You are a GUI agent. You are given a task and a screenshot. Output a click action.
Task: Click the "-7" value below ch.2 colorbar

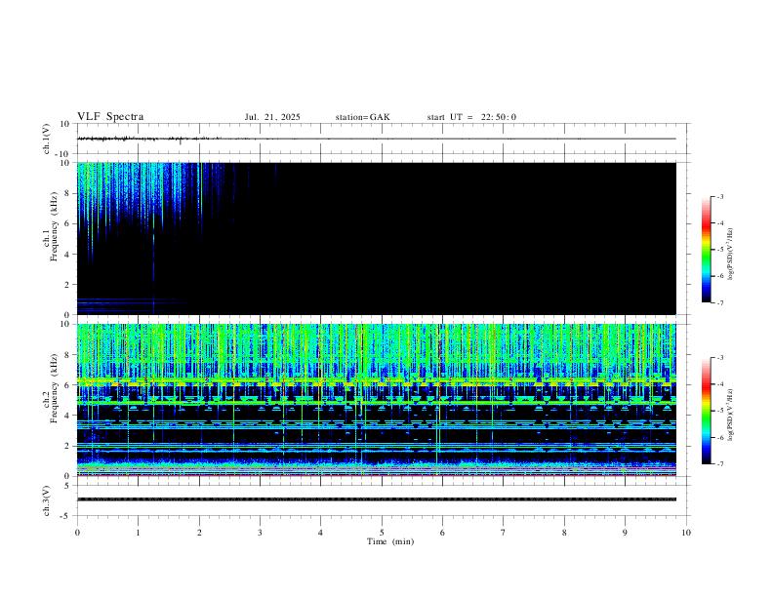click(x=719, y=464)
